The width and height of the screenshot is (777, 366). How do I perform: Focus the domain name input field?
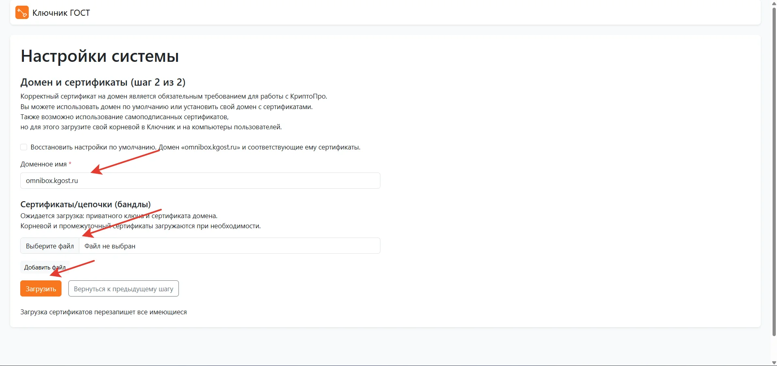click(200, 181)
